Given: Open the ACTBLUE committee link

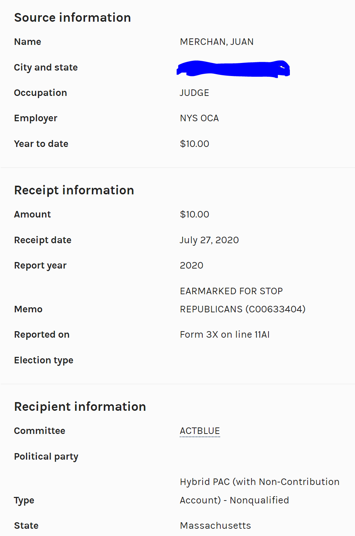Looking at the screenshot, I should pos(200,431).
